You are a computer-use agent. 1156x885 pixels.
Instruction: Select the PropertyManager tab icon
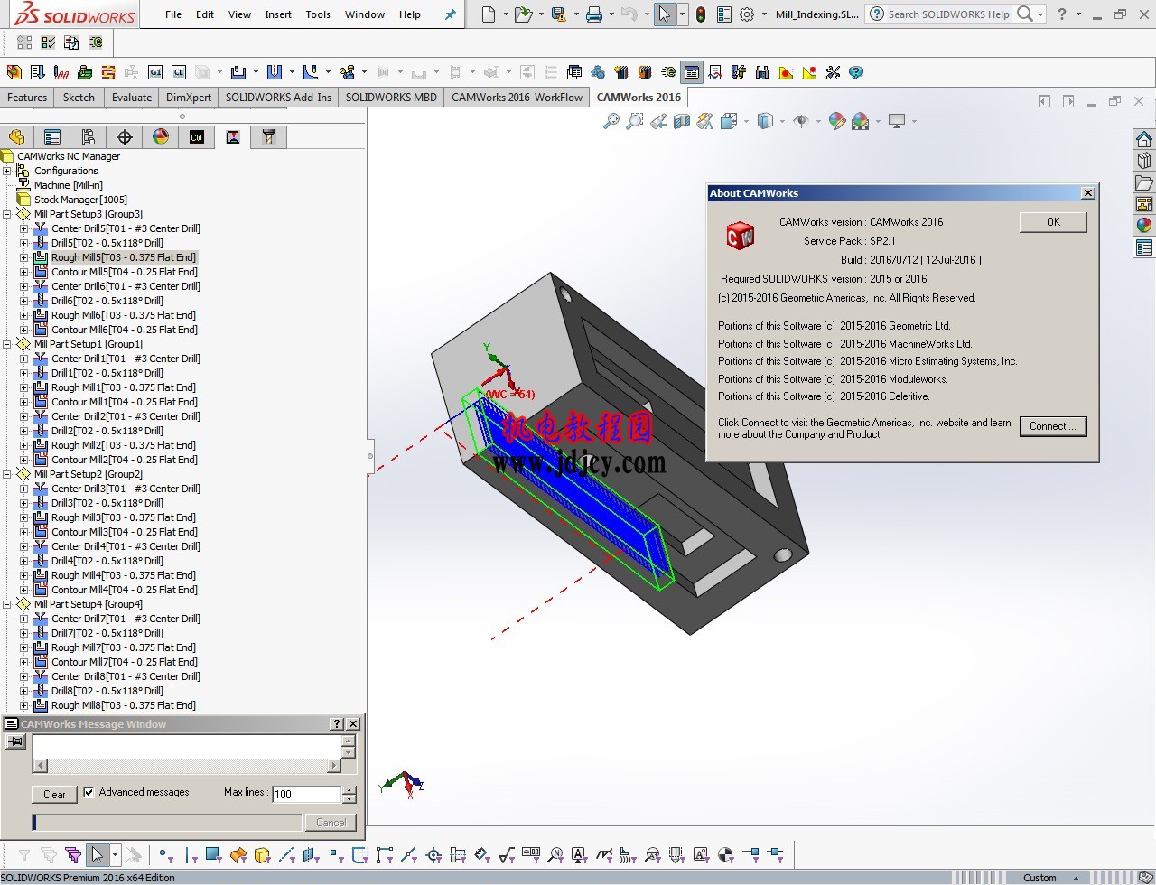pos(52,137)
